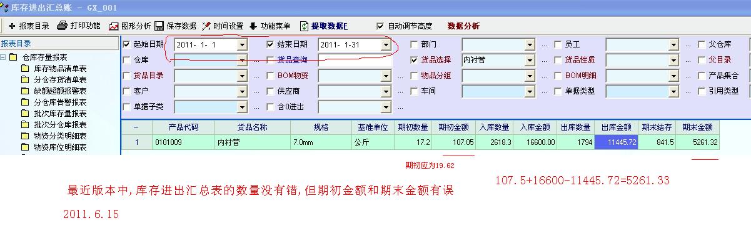Click the ellipsis button beside 员工 dropdown
The image size is (751, 238).
688,46
